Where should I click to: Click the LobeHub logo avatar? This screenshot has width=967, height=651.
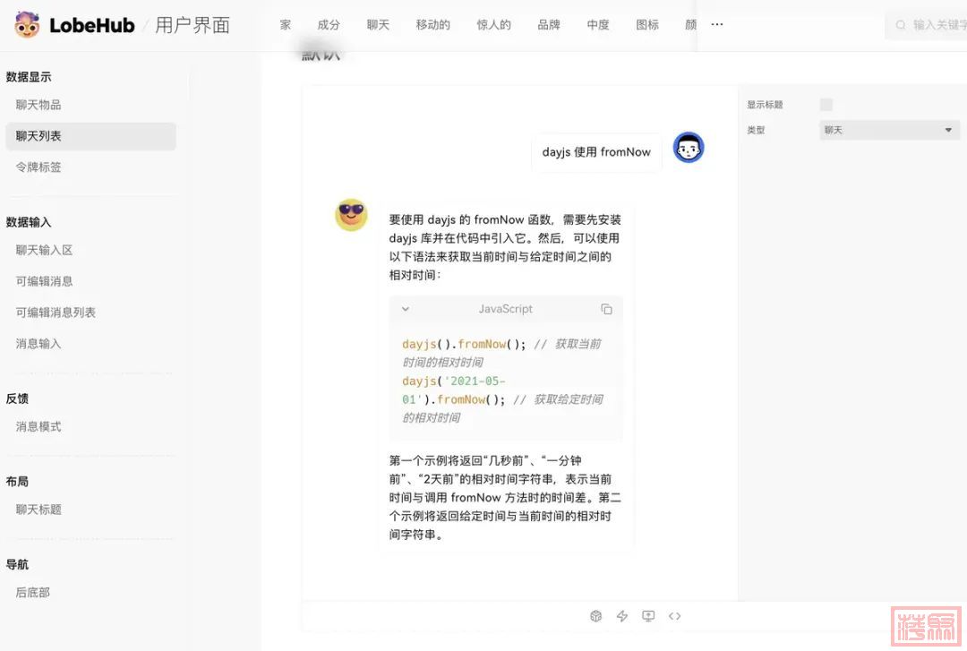[x=27, y=25]
